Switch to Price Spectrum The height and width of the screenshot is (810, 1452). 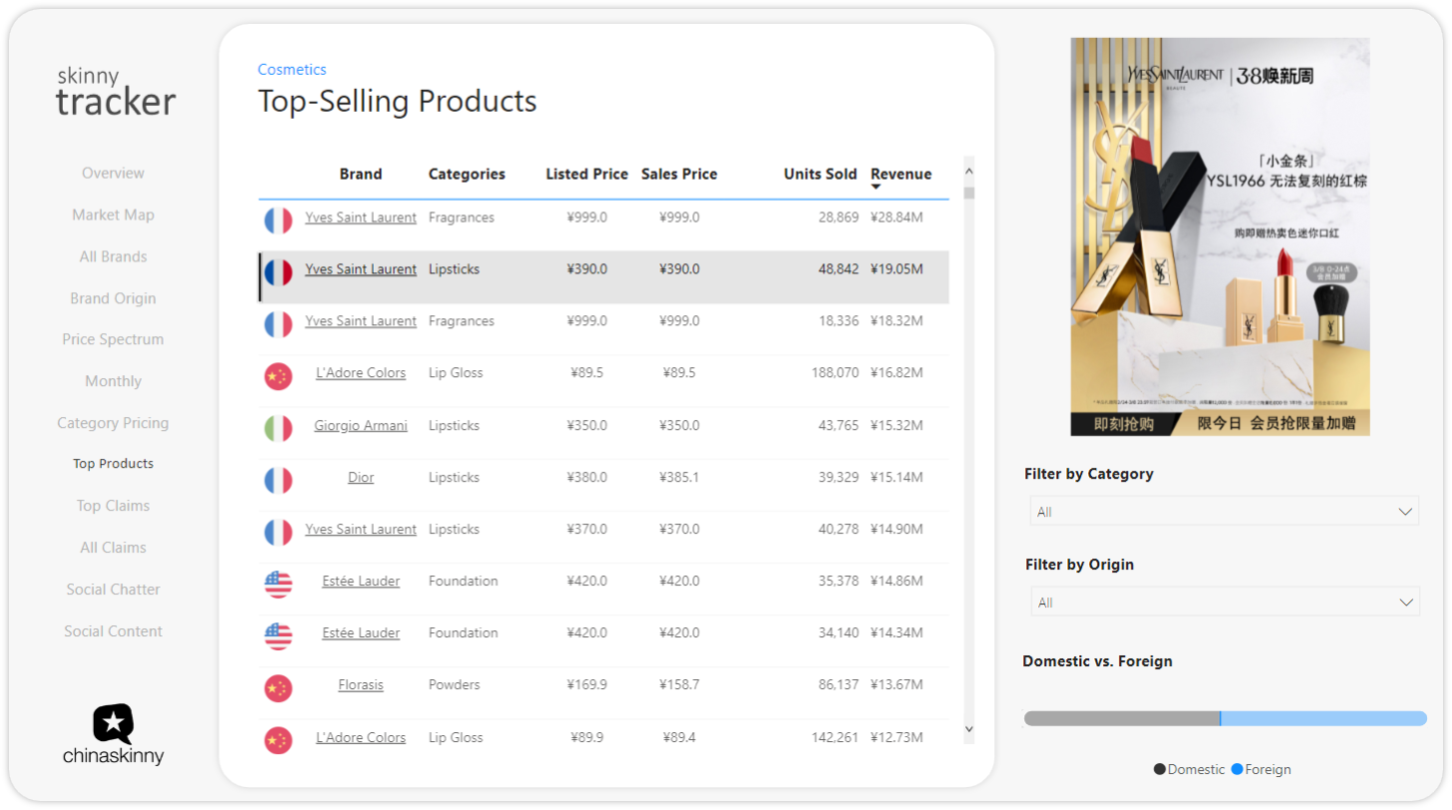click(x=113, y=339)
